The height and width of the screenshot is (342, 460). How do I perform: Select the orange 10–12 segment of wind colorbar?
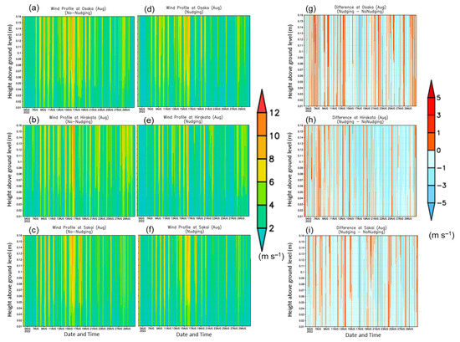point(262,125)
